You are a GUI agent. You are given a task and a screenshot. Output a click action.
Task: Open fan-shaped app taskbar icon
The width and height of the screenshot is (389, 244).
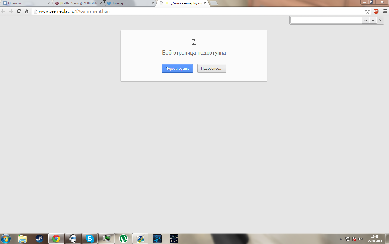[174, 239]
